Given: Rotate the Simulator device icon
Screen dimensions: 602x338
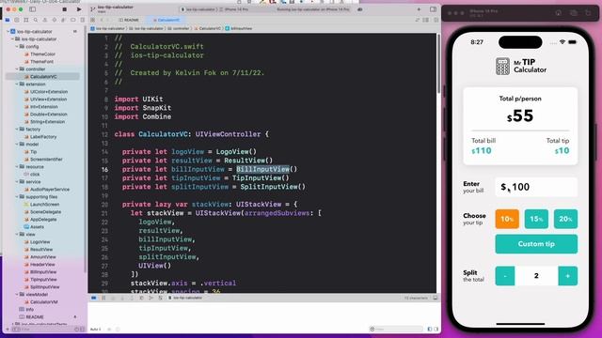Looking at the screenshot, I should click(x=588, y=13).
